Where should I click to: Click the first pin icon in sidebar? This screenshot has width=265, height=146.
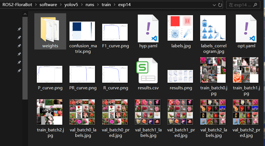19,29
